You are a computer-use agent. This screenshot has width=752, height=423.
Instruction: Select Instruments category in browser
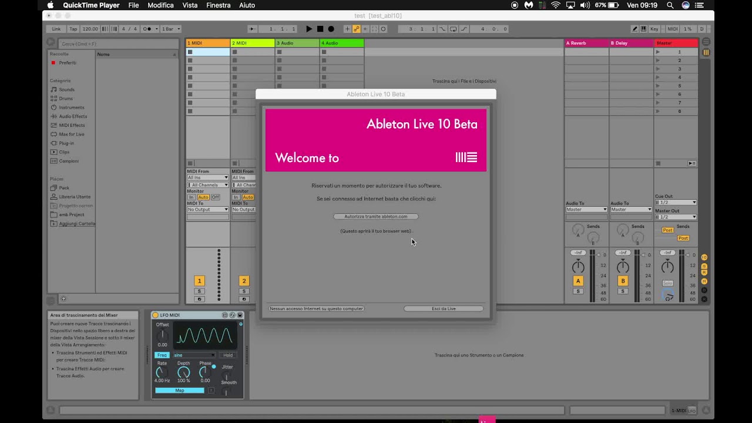click(71, 108)
